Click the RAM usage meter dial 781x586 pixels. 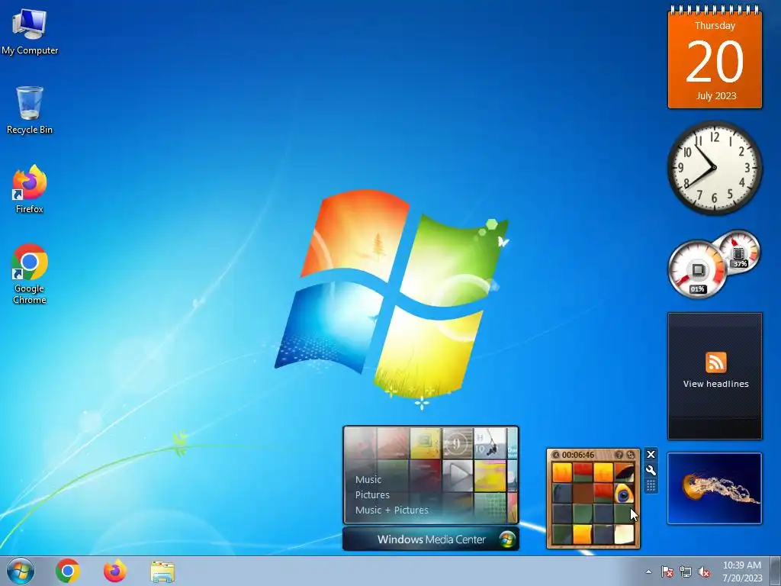click(x=738, y=252)
